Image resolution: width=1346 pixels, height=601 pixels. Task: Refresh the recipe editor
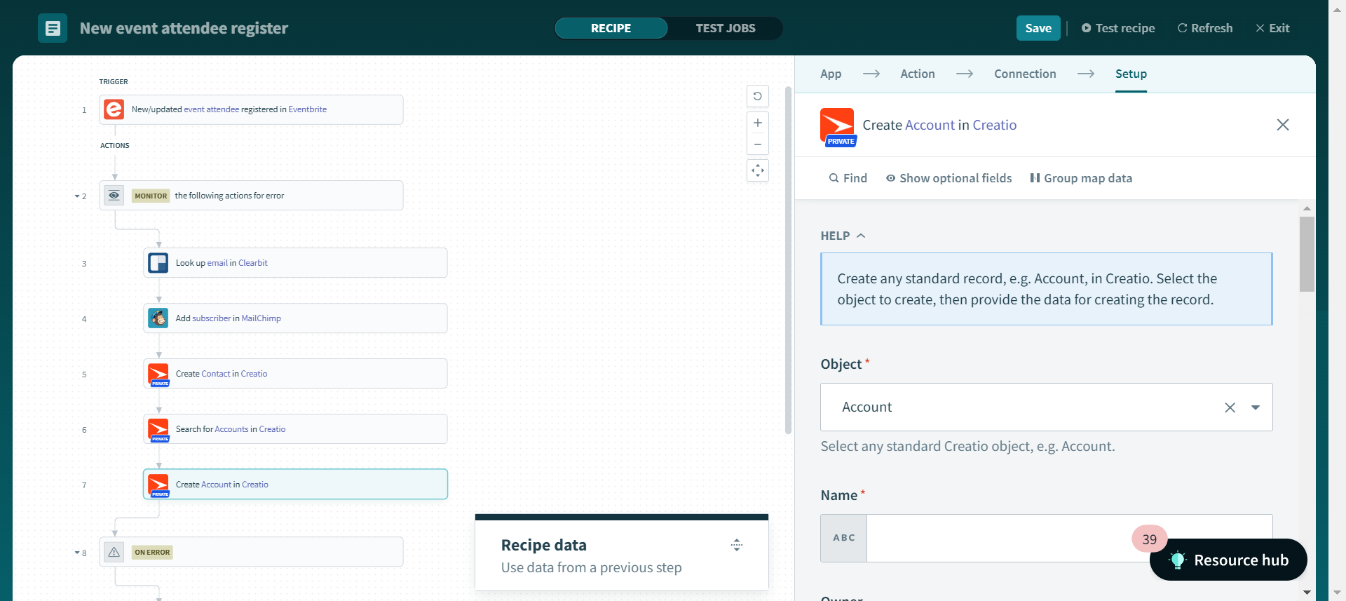[1205, 28]
